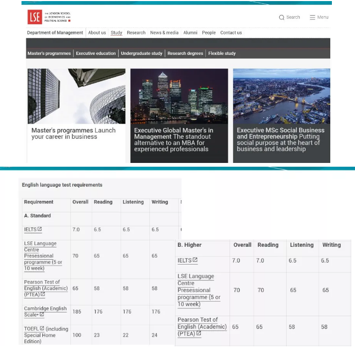
Task: Go to News & media section
Action: click(x=164, y=33)
